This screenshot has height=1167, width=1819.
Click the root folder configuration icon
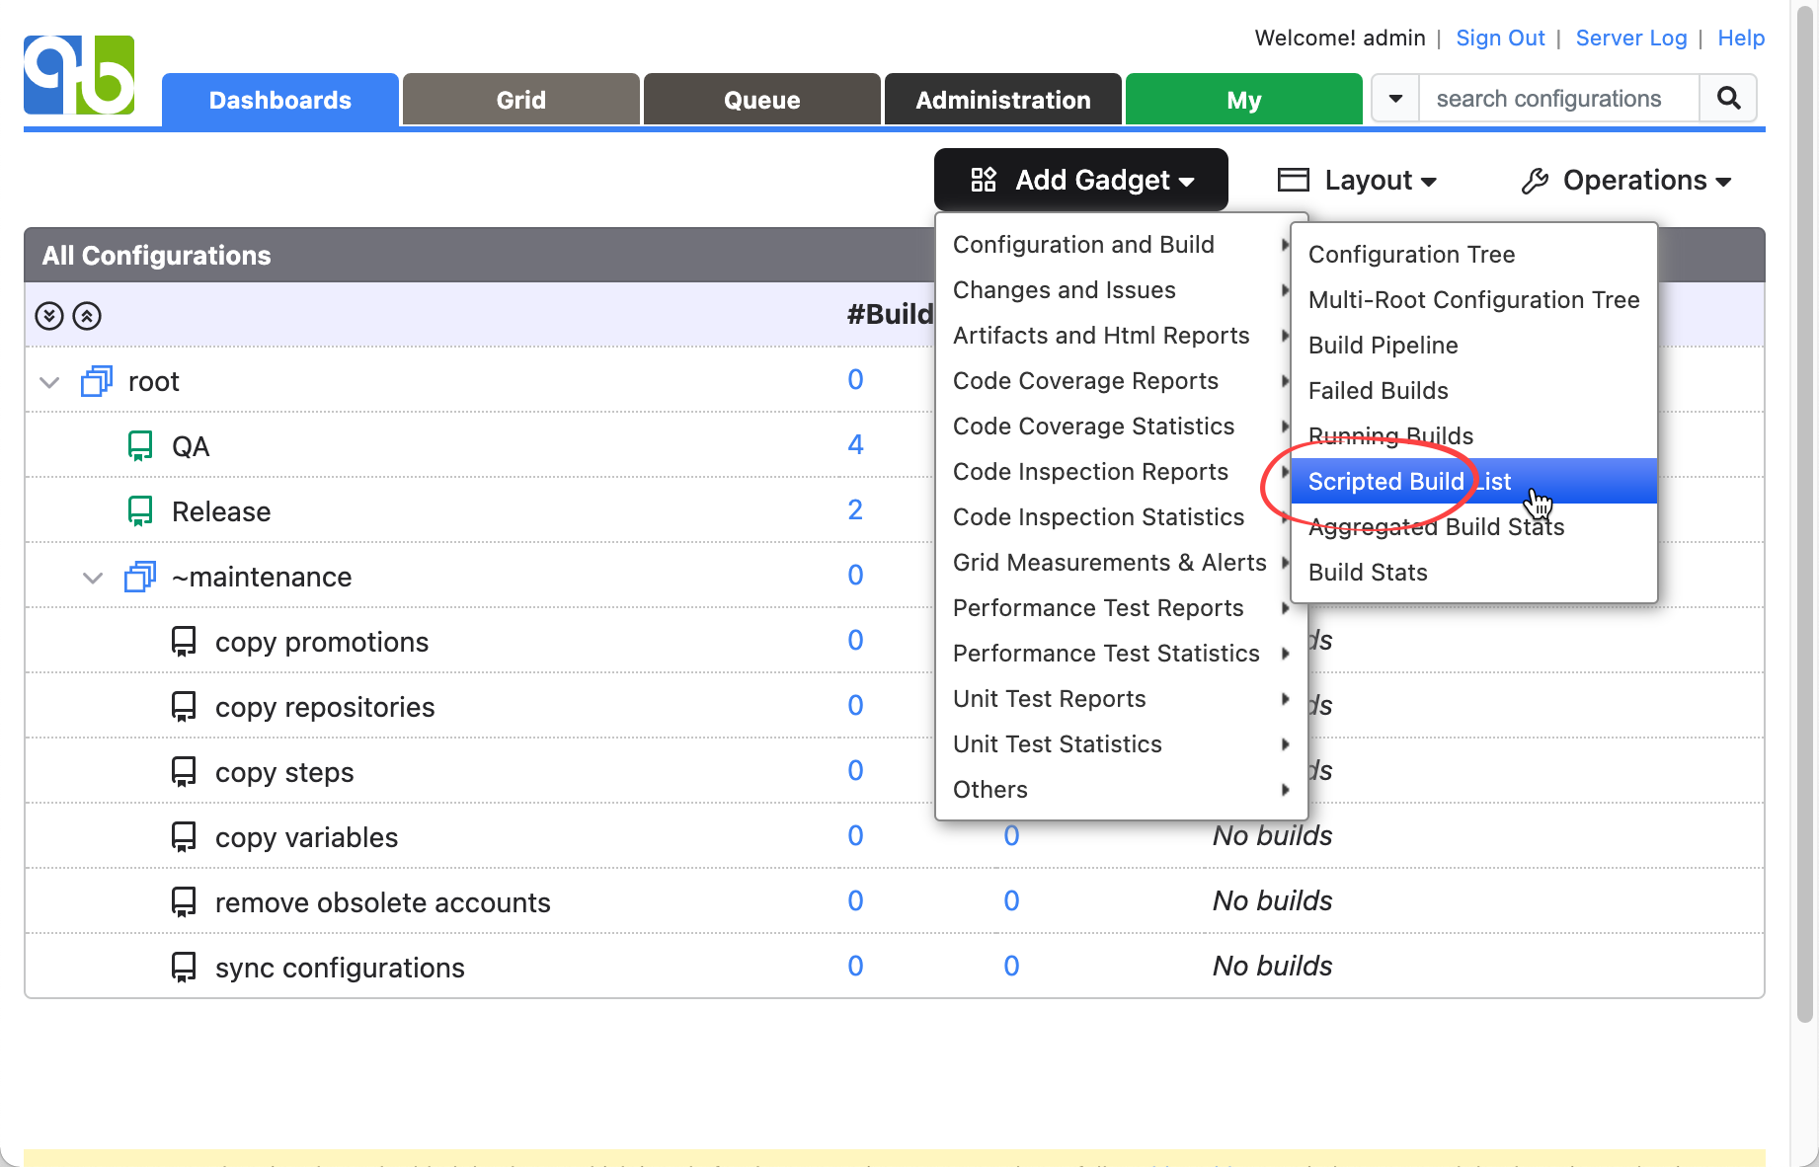97,381
